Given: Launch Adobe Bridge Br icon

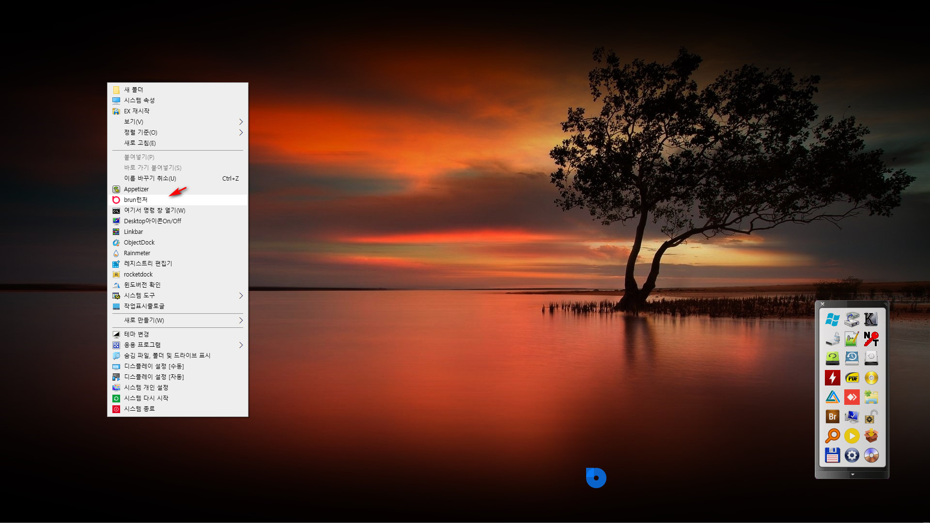Looking at the screenshot, I should [x=832, y=416].
